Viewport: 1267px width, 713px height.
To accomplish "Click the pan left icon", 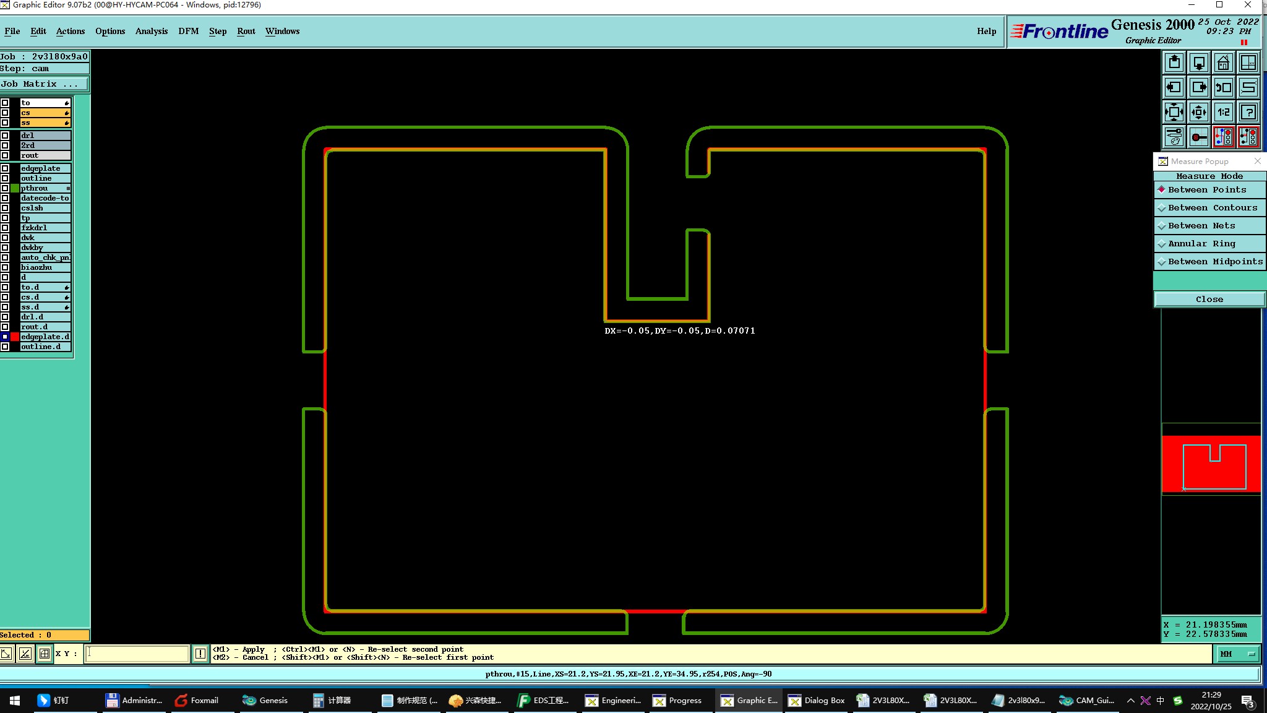I will (x=1174, y=88).
